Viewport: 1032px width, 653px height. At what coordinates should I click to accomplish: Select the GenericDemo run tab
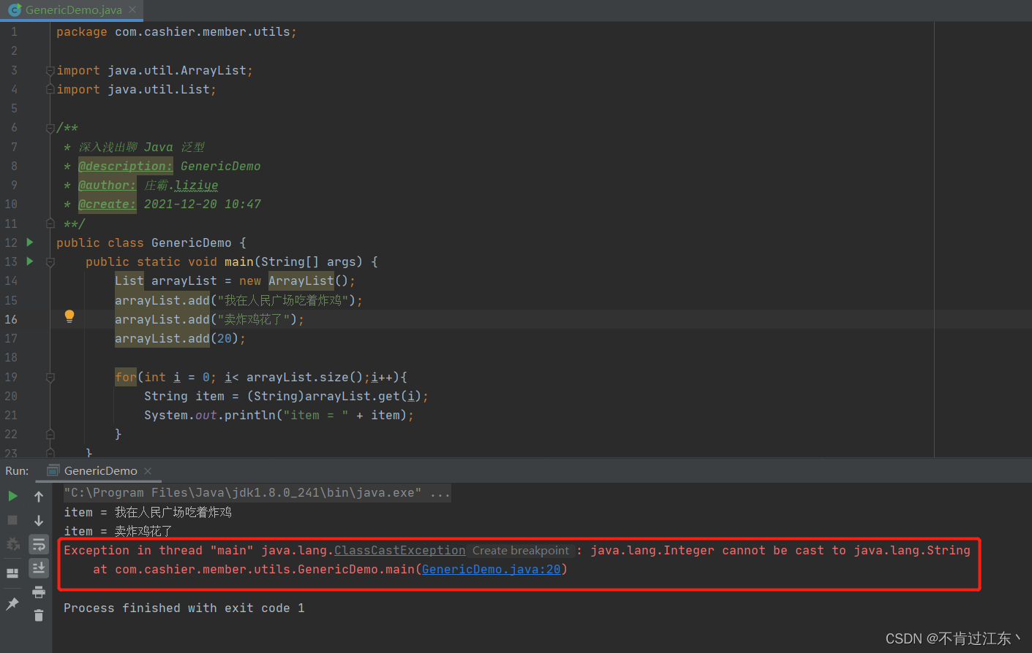pos(100,471)
